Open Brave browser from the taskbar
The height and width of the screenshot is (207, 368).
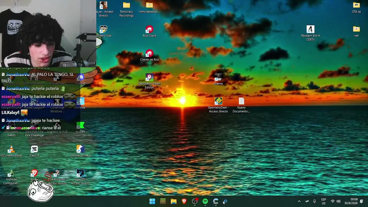tap(184, 202)
